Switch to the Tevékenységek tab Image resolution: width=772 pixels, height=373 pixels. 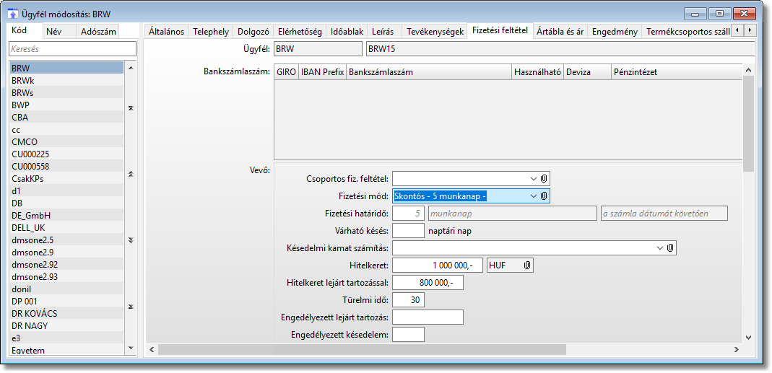pyautogui.click(x=435, y=32)
